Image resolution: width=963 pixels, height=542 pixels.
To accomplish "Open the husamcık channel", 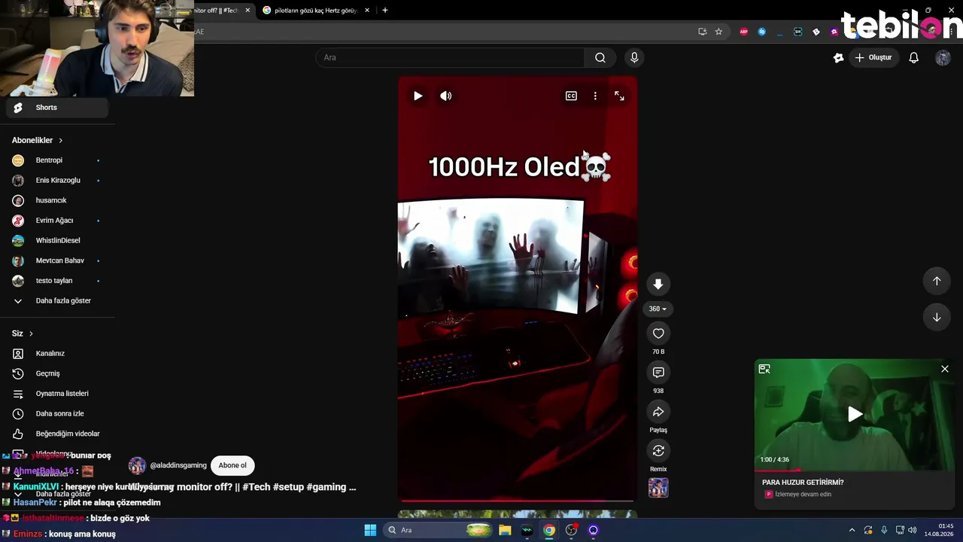I will (57, 200).
